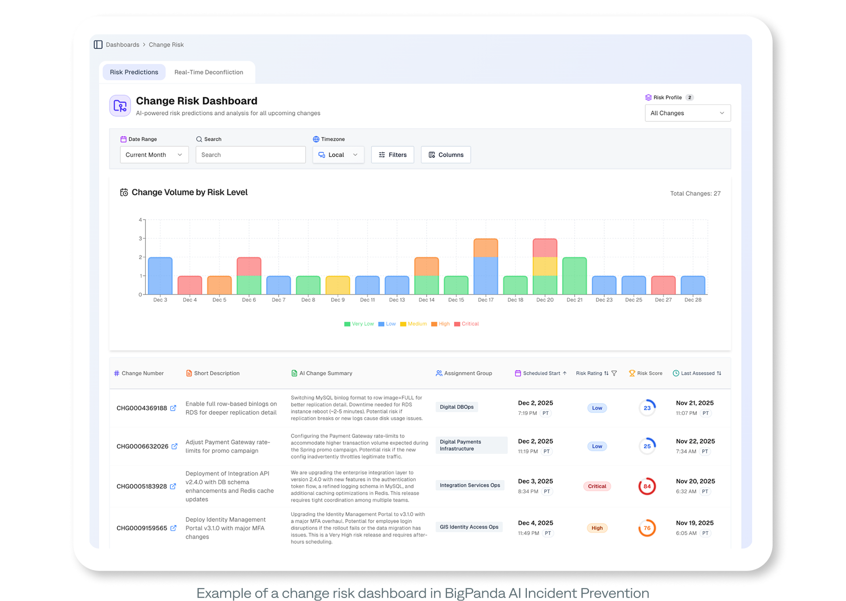This screenshot has width=846, height=601.
Task: Click the Change Risk Dashboard logo icon
Action: coord(120,106)
